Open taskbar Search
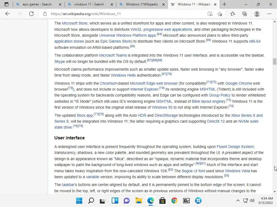Viewport: 277px width, 207px height. point(91,201)
